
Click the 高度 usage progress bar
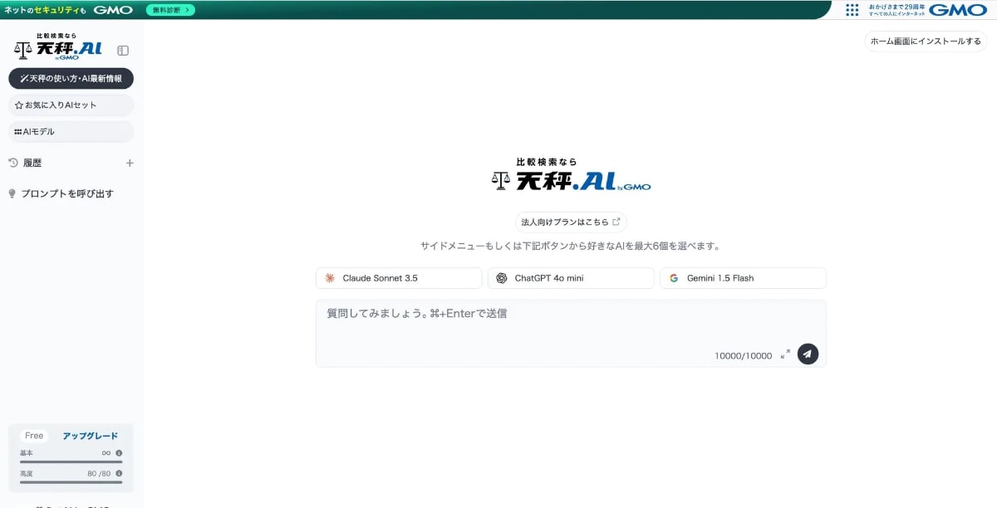point(71,481)
